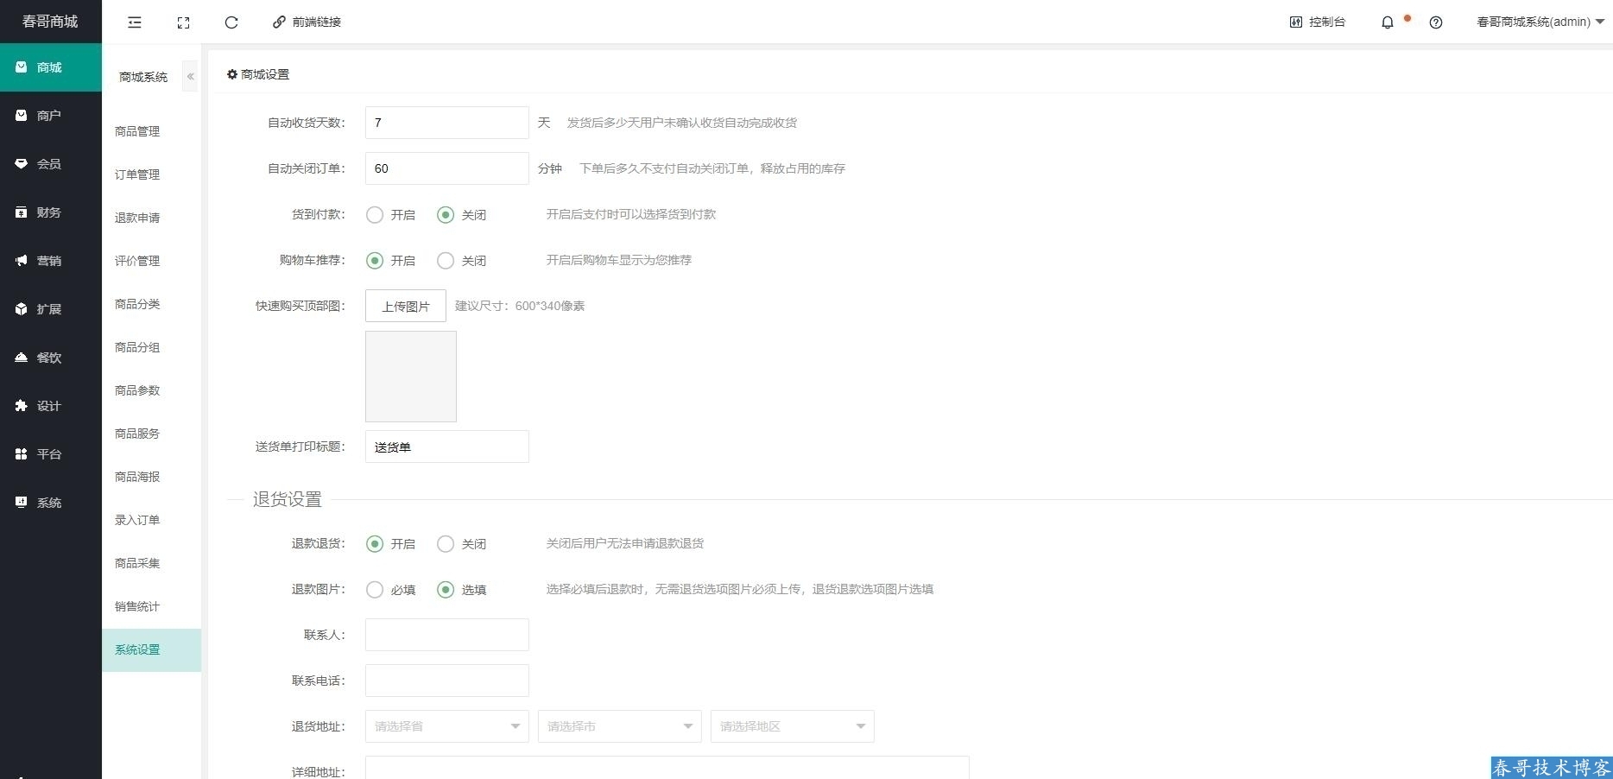Viewport: 1613px width, 779px height.
Task: Collapse the 商城系统 submenu panel arrow
Action: point(190,77)
